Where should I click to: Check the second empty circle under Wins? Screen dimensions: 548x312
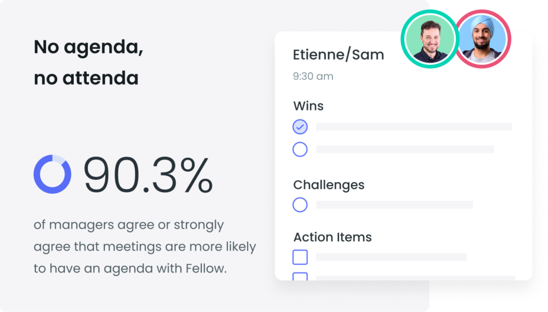click(x=300, y=149)
